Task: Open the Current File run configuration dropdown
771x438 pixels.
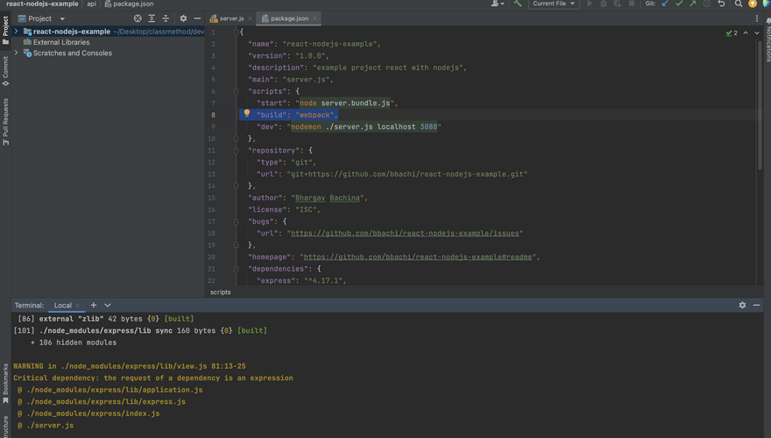Action: pos(555,4)
